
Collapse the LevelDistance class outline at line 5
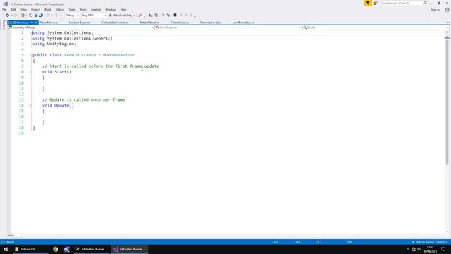point(31,55)
